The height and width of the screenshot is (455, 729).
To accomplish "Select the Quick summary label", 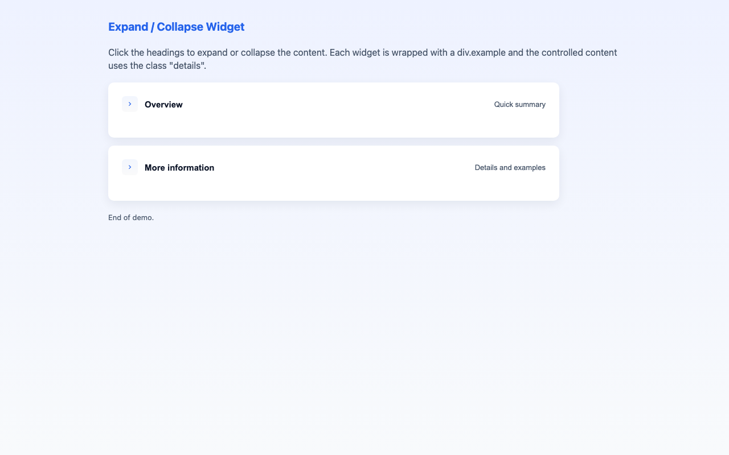I will [x=519, y=104].
